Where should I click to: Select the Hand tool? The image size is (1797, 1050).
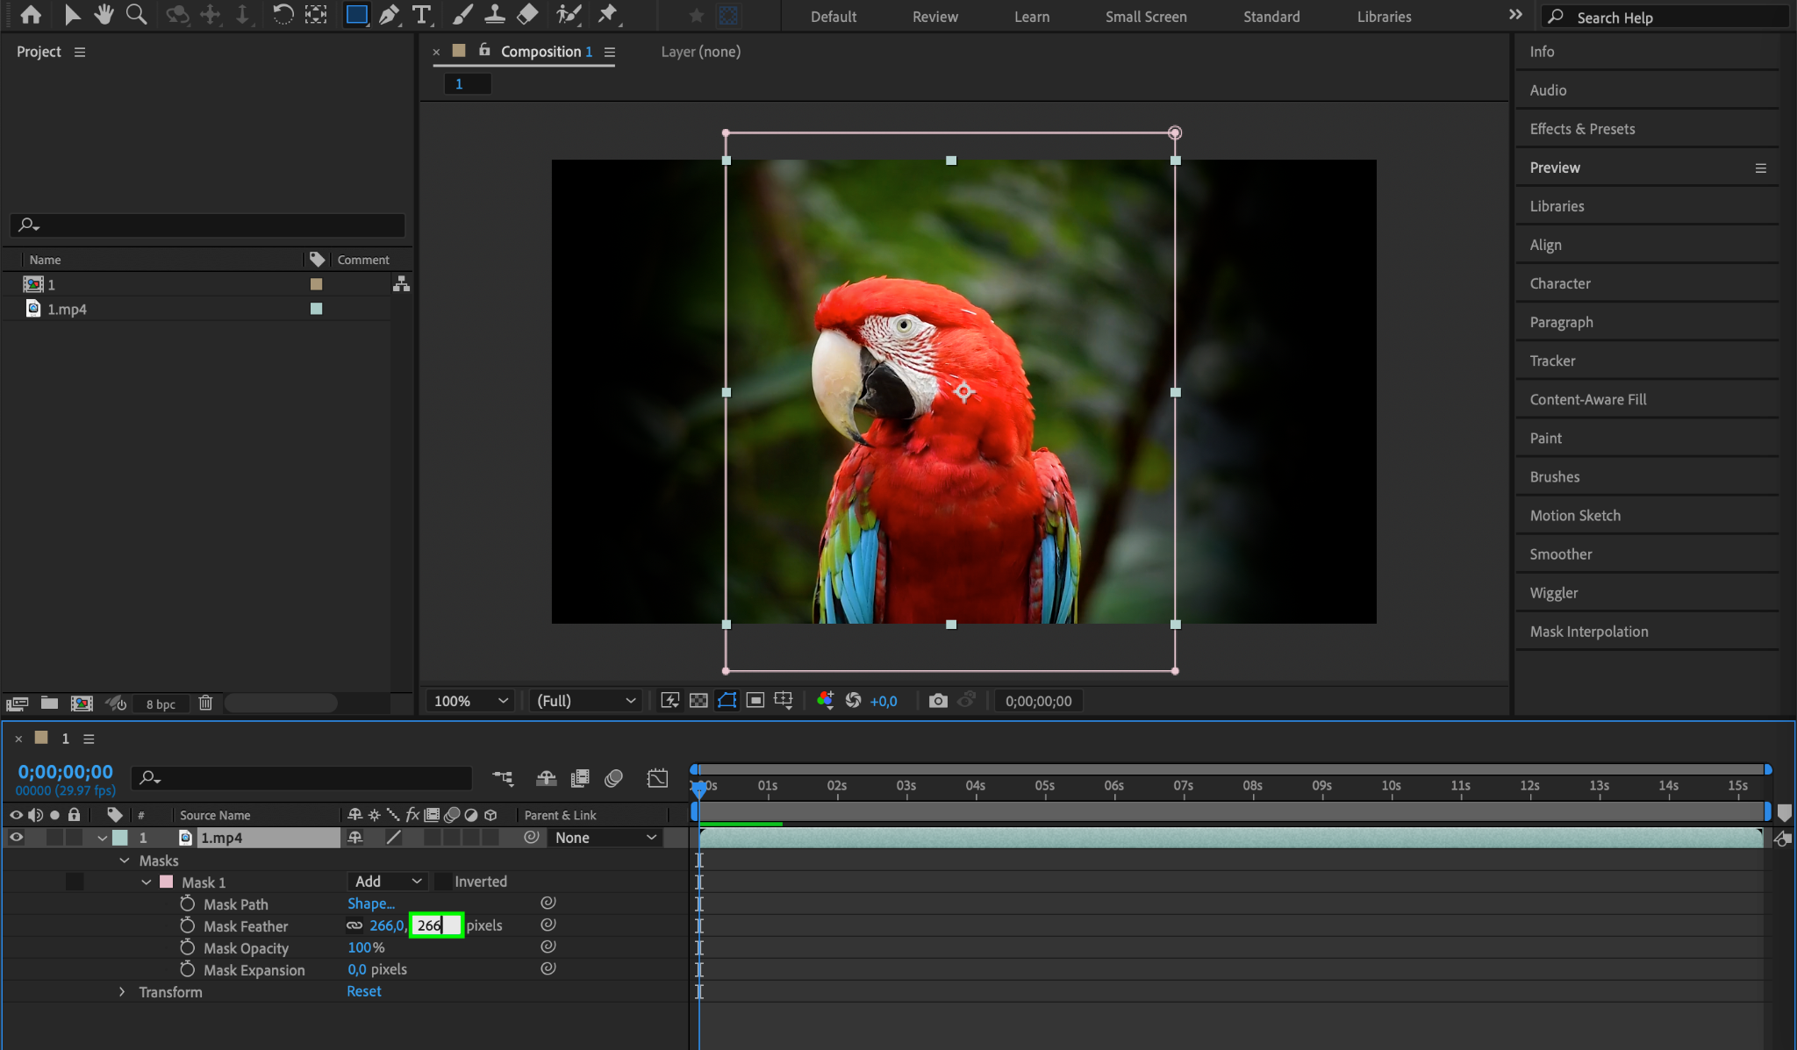(104, 15)
